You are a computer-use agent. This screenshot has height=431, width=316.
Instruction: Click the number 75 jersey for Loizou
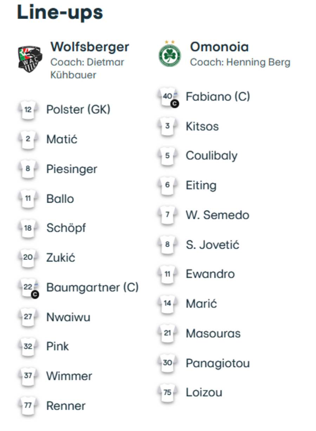[167, 392]
